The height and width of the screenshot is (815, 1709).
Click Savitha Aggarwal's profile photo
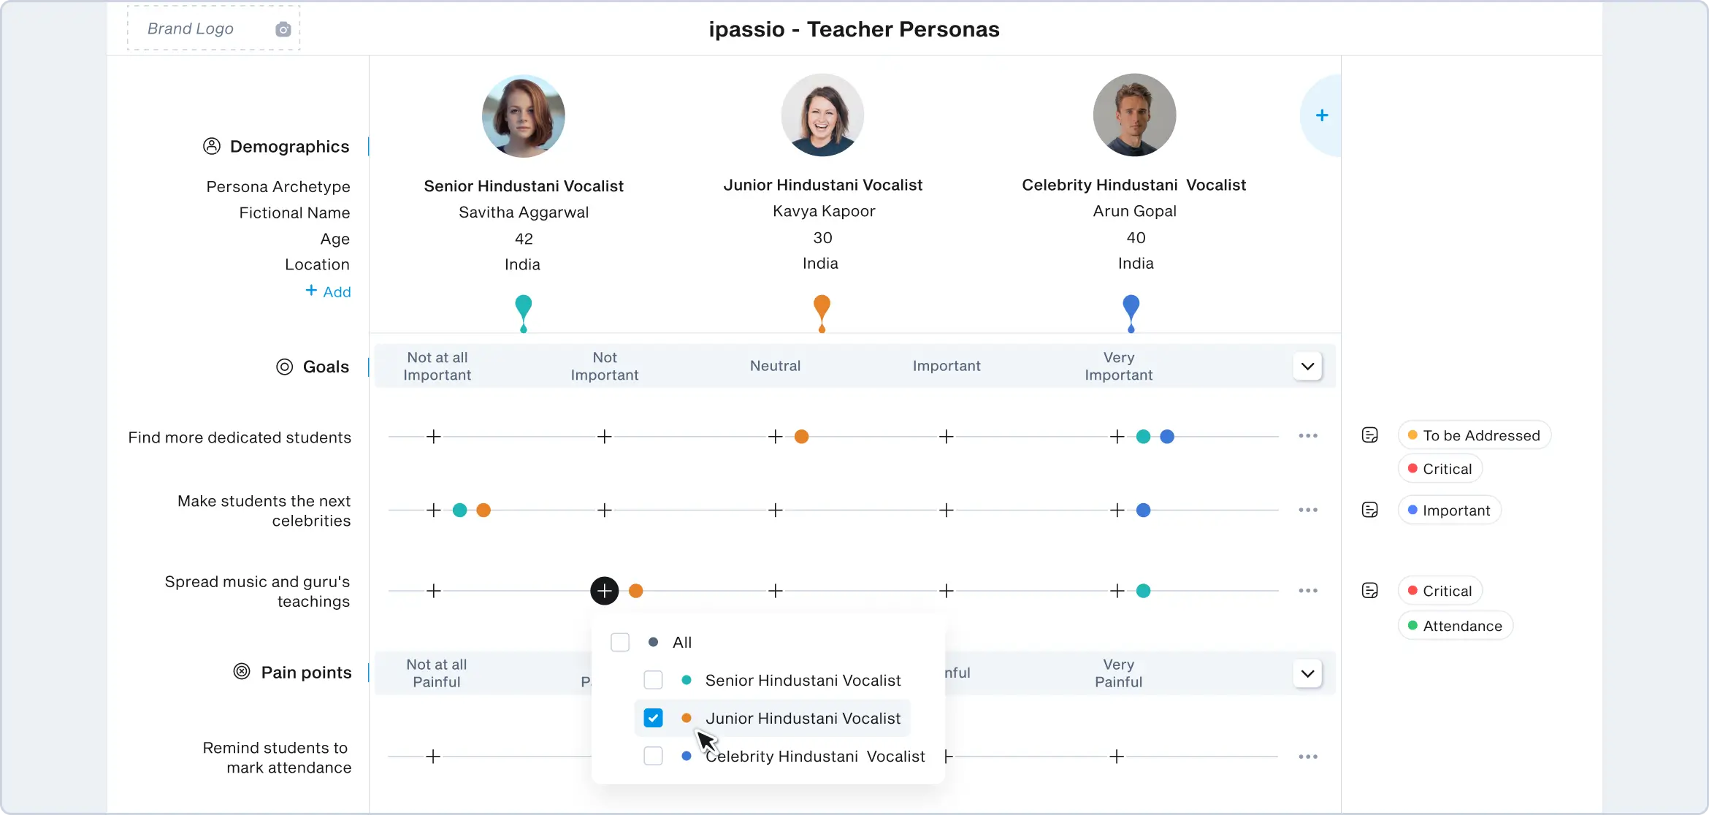pyautogui.click(x=523, y=115)
